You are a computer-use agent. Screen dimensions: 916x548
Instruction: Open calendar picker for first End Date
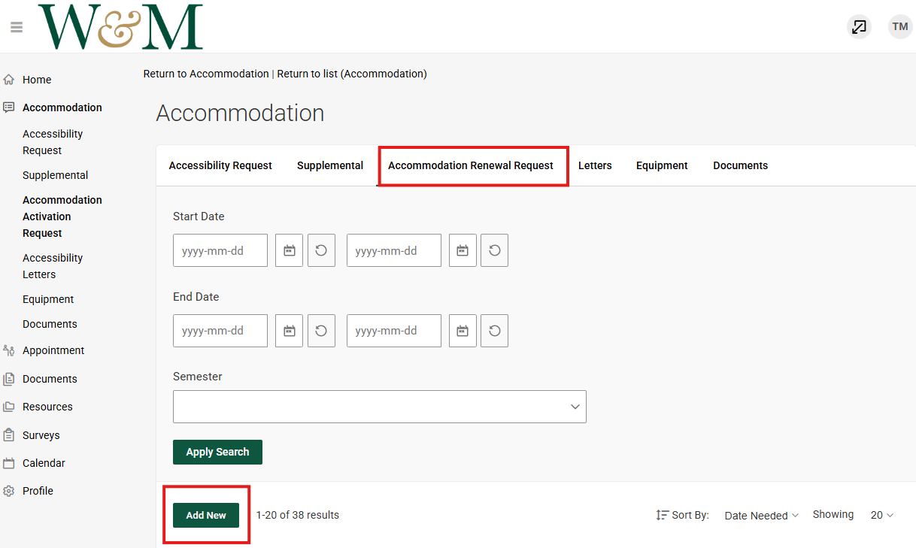tap(289, 331)
